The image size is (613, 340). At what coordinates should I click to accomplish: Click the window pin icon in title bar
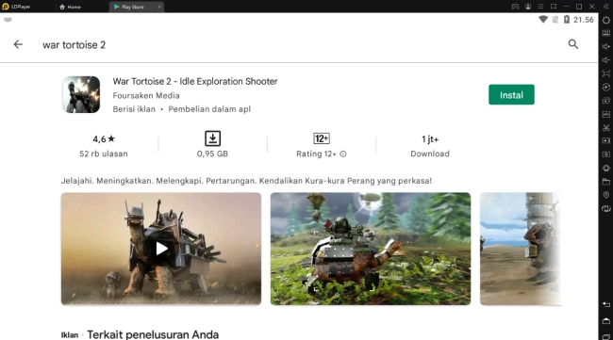coord(554,7)
